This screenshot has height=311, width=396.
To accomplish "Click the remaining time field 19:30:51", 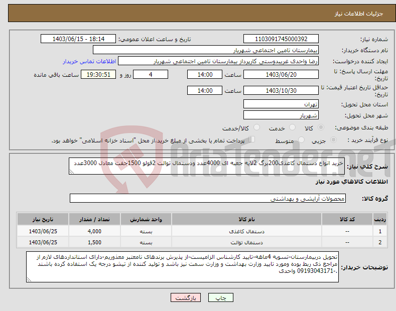I will coord(98,74).
